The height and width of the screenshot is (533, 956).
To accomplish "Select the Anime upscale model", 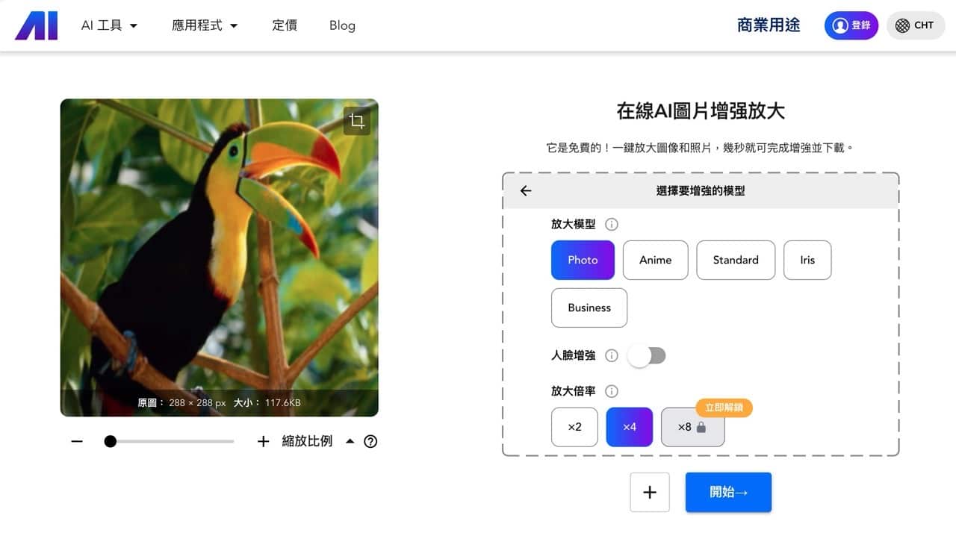I will (x=655, y=260).
